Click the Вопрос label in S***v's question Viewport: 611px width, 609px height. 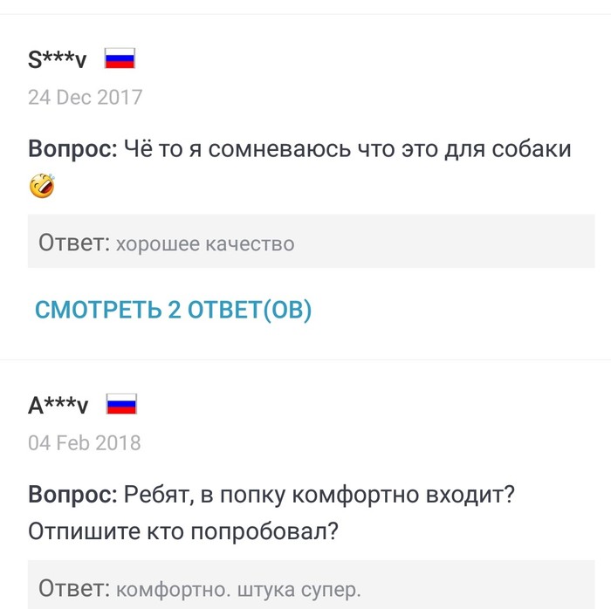coord(72,149)
